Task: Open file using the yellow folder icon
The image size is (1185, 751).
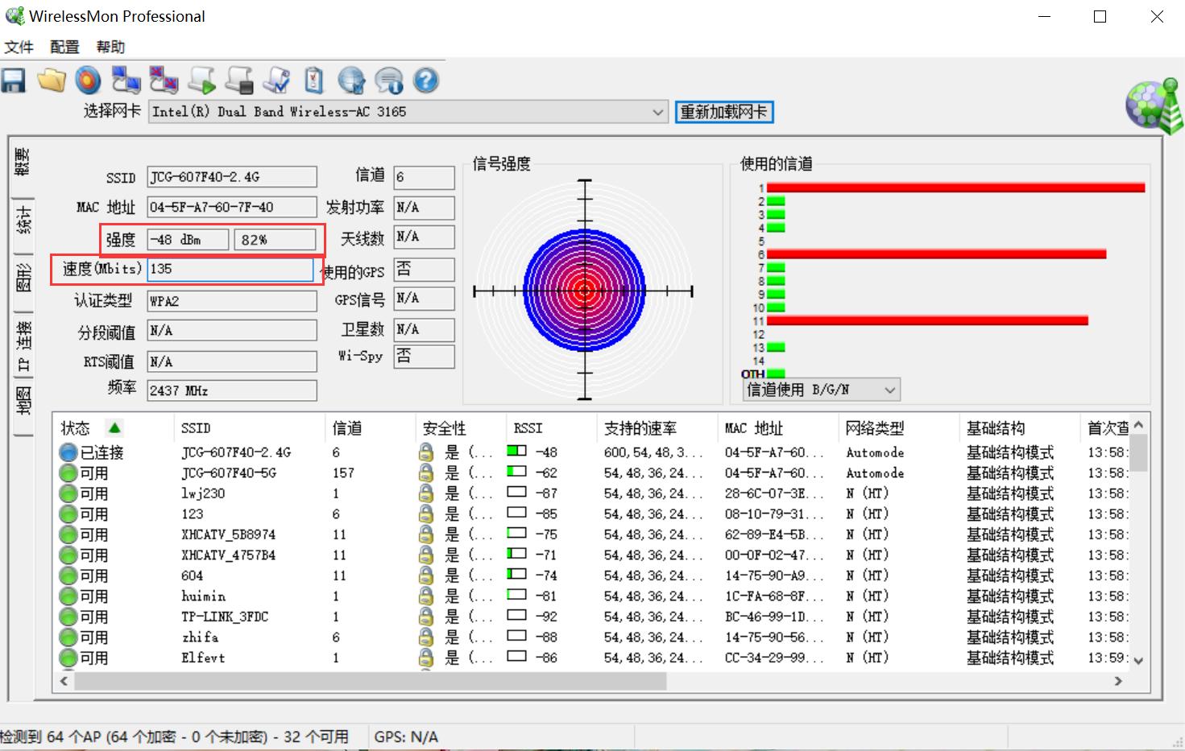Action: click(x=52, y=80)
